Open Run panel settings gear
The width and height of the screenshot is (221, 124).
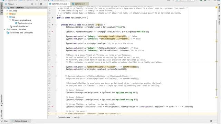211,121
